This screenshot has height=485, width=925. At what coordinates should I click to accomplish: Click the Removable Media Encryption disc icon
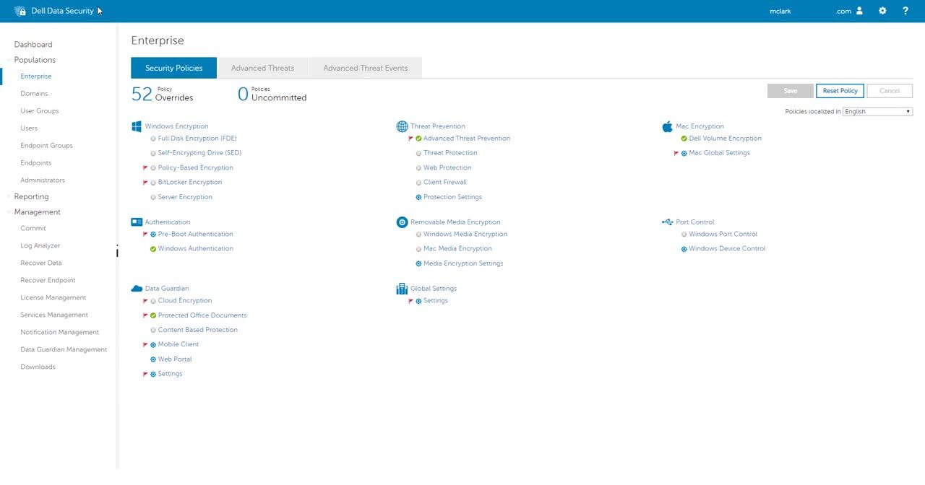coord(403,222)
